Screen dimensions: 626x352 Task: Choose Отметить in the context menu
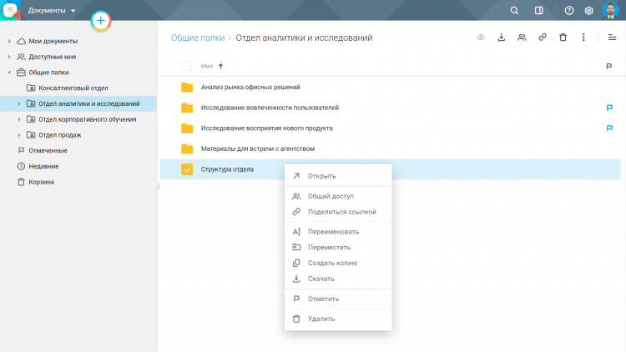pyautogui.click(x=338, y=299)
